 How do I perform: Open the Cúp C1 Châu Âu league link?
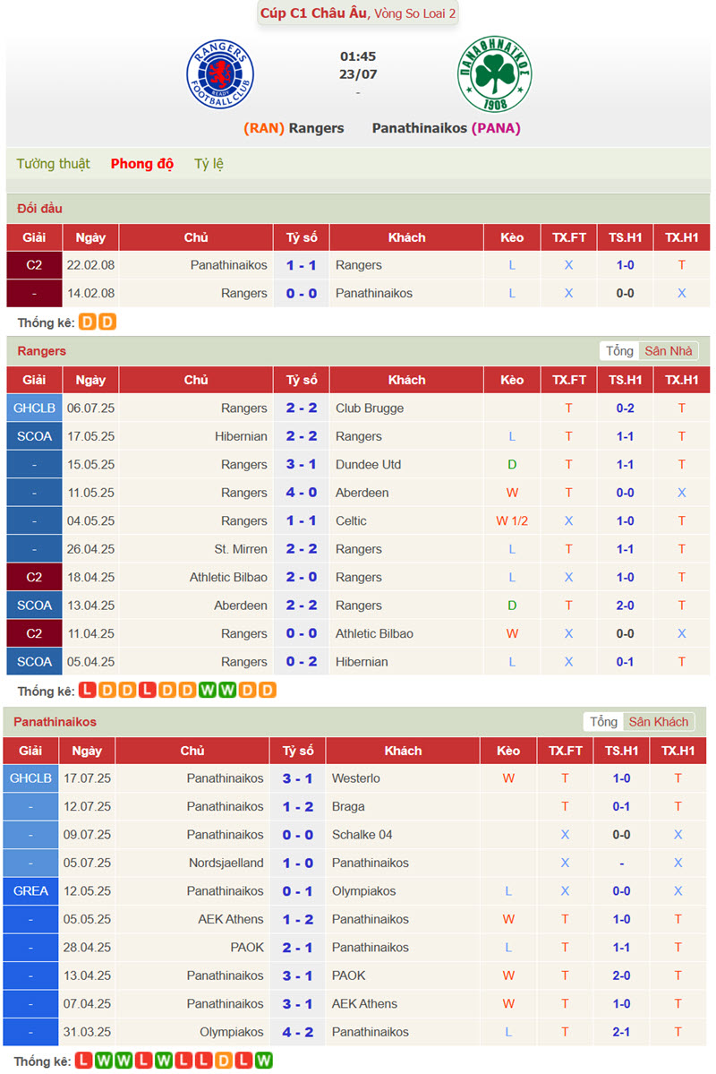click(x=313, y=13)
